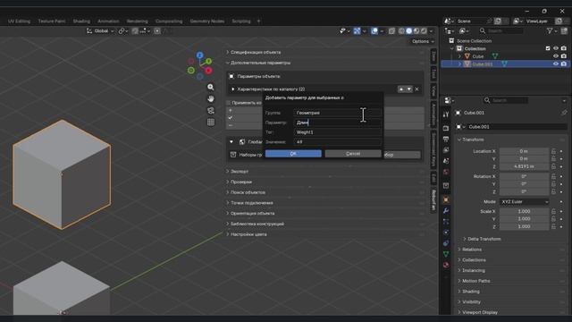Viewport: 572px width, 322px height.
Task: Open the green Object Data tab icon
Action: click(446, 254)
